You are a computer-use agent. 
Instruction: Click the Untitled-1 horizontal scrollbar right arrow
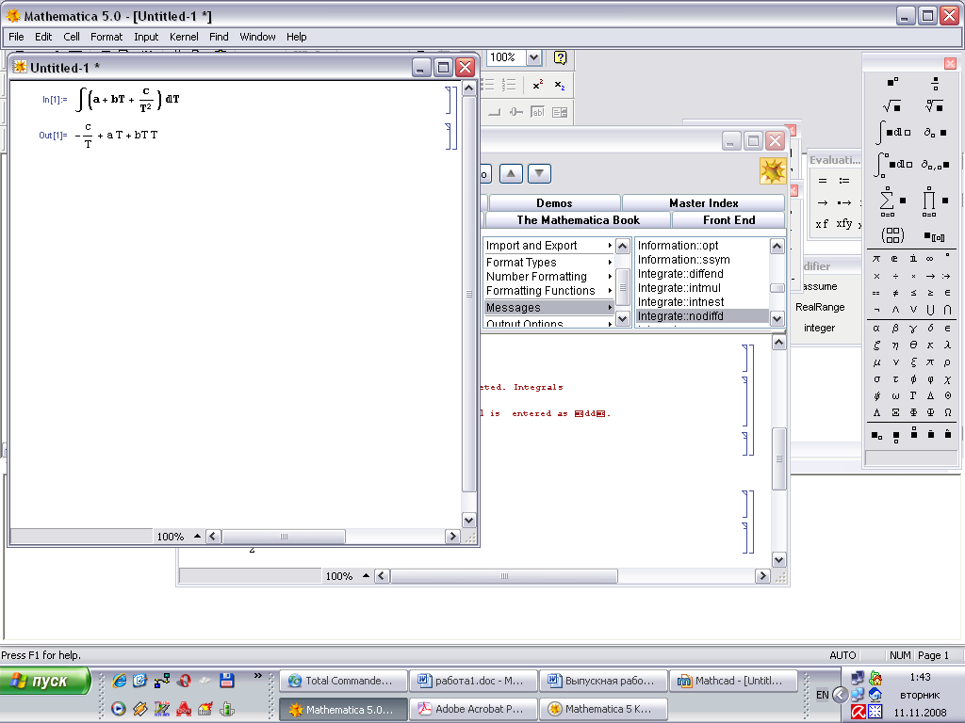point(453,537)
